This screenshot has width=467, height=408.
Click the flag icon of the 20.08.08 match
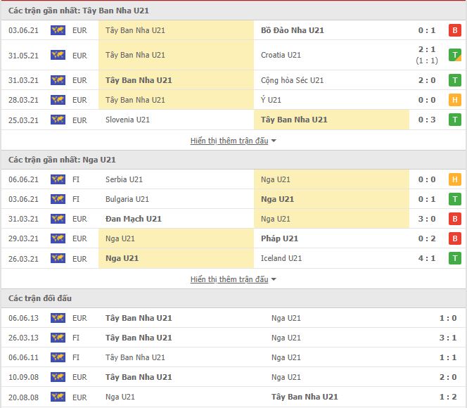(x=58, y=397)
